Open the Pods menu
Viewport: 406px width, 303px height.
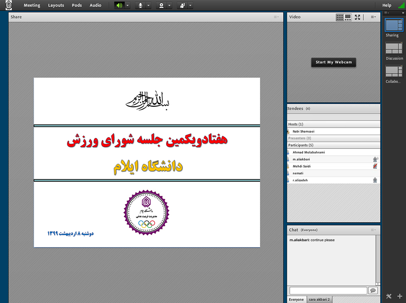click(77, 5)
